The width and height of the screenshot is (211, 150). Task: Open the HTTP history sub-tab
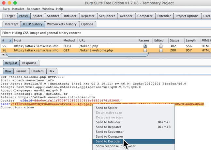coord(33,24)
